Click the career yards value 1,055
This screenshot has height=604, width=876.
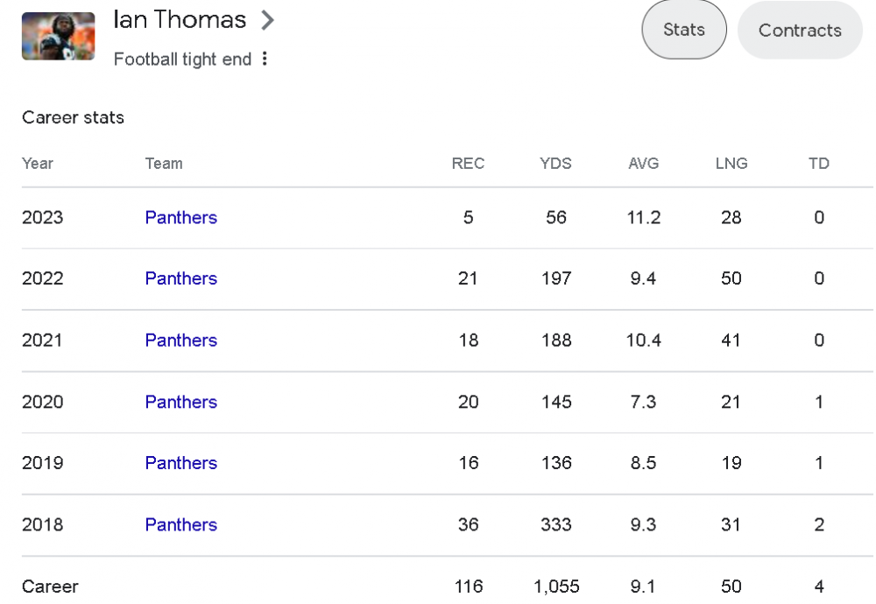[555, 586]
